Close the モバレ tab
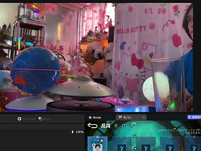Screen dimensions: 201x151 (x=144, y=117)
